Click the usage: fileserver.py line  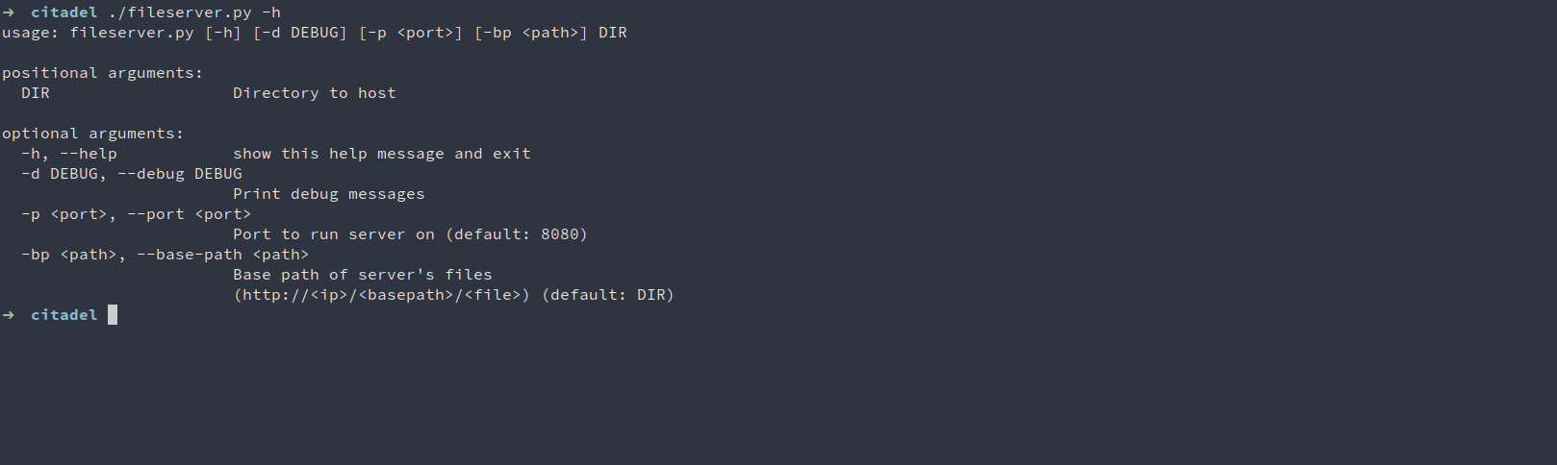(x=315, y=33)
